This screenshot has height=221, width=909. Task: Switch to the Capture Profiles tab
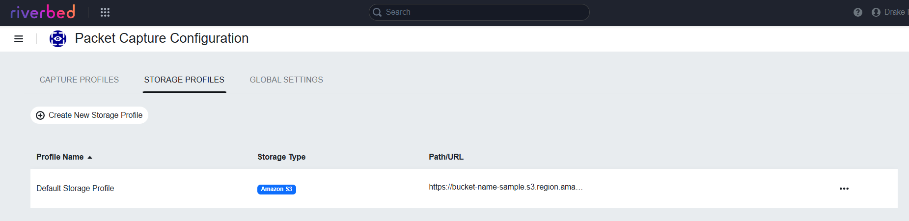79,80
